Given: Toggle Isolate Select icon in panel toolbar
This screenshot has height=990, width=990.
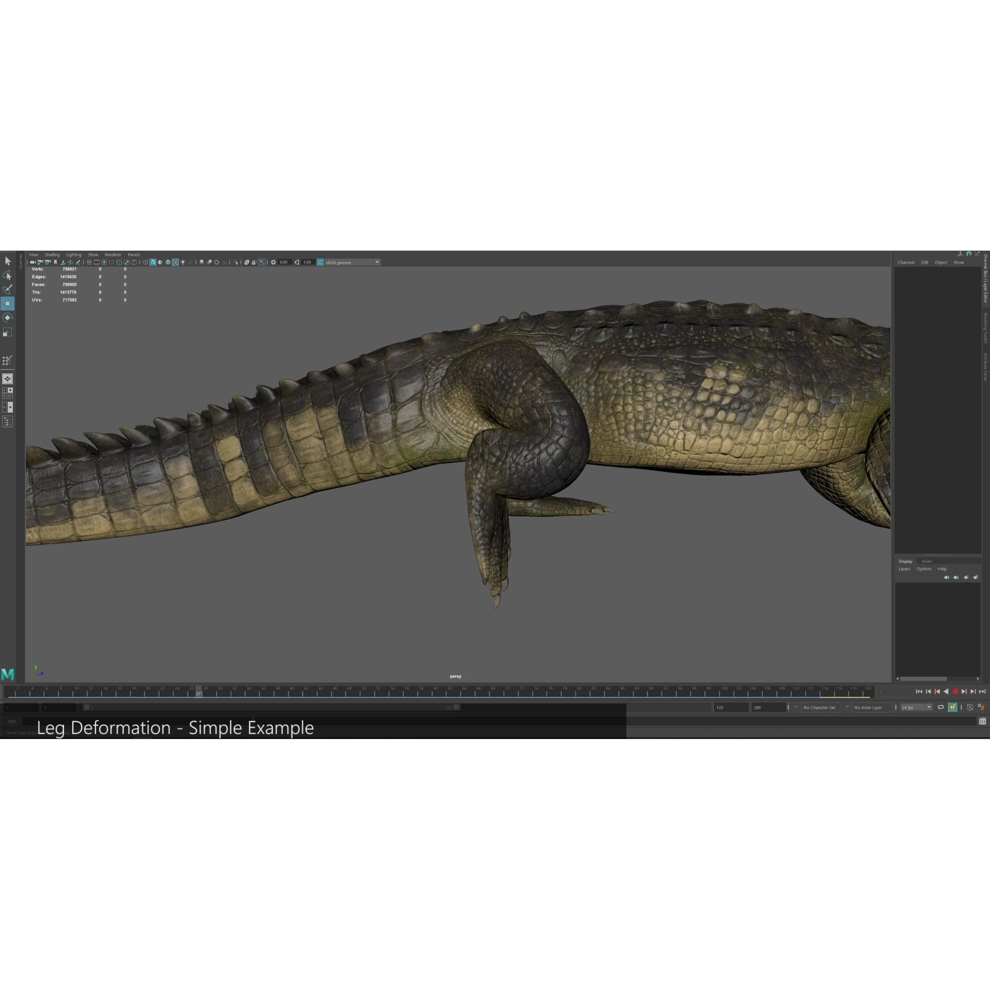Looking at the screenshot, I should (236, 262).
